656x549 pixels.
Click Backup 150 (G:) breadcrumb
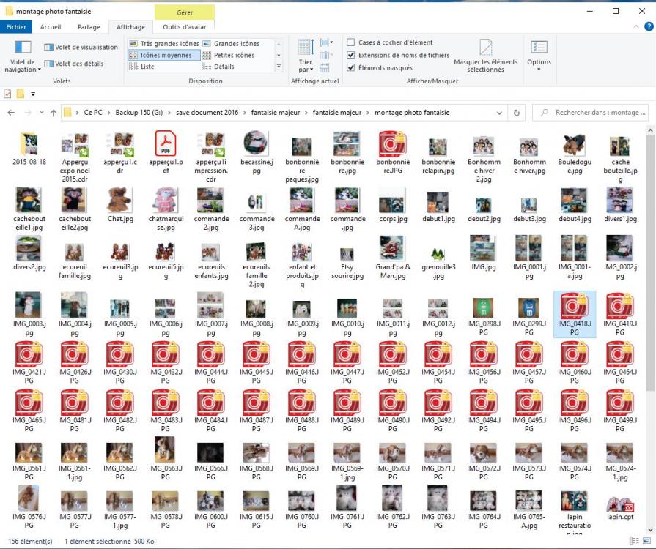tap(139, 113)
